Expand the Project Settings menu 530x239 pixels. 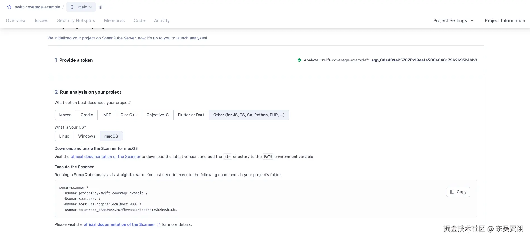453,20
